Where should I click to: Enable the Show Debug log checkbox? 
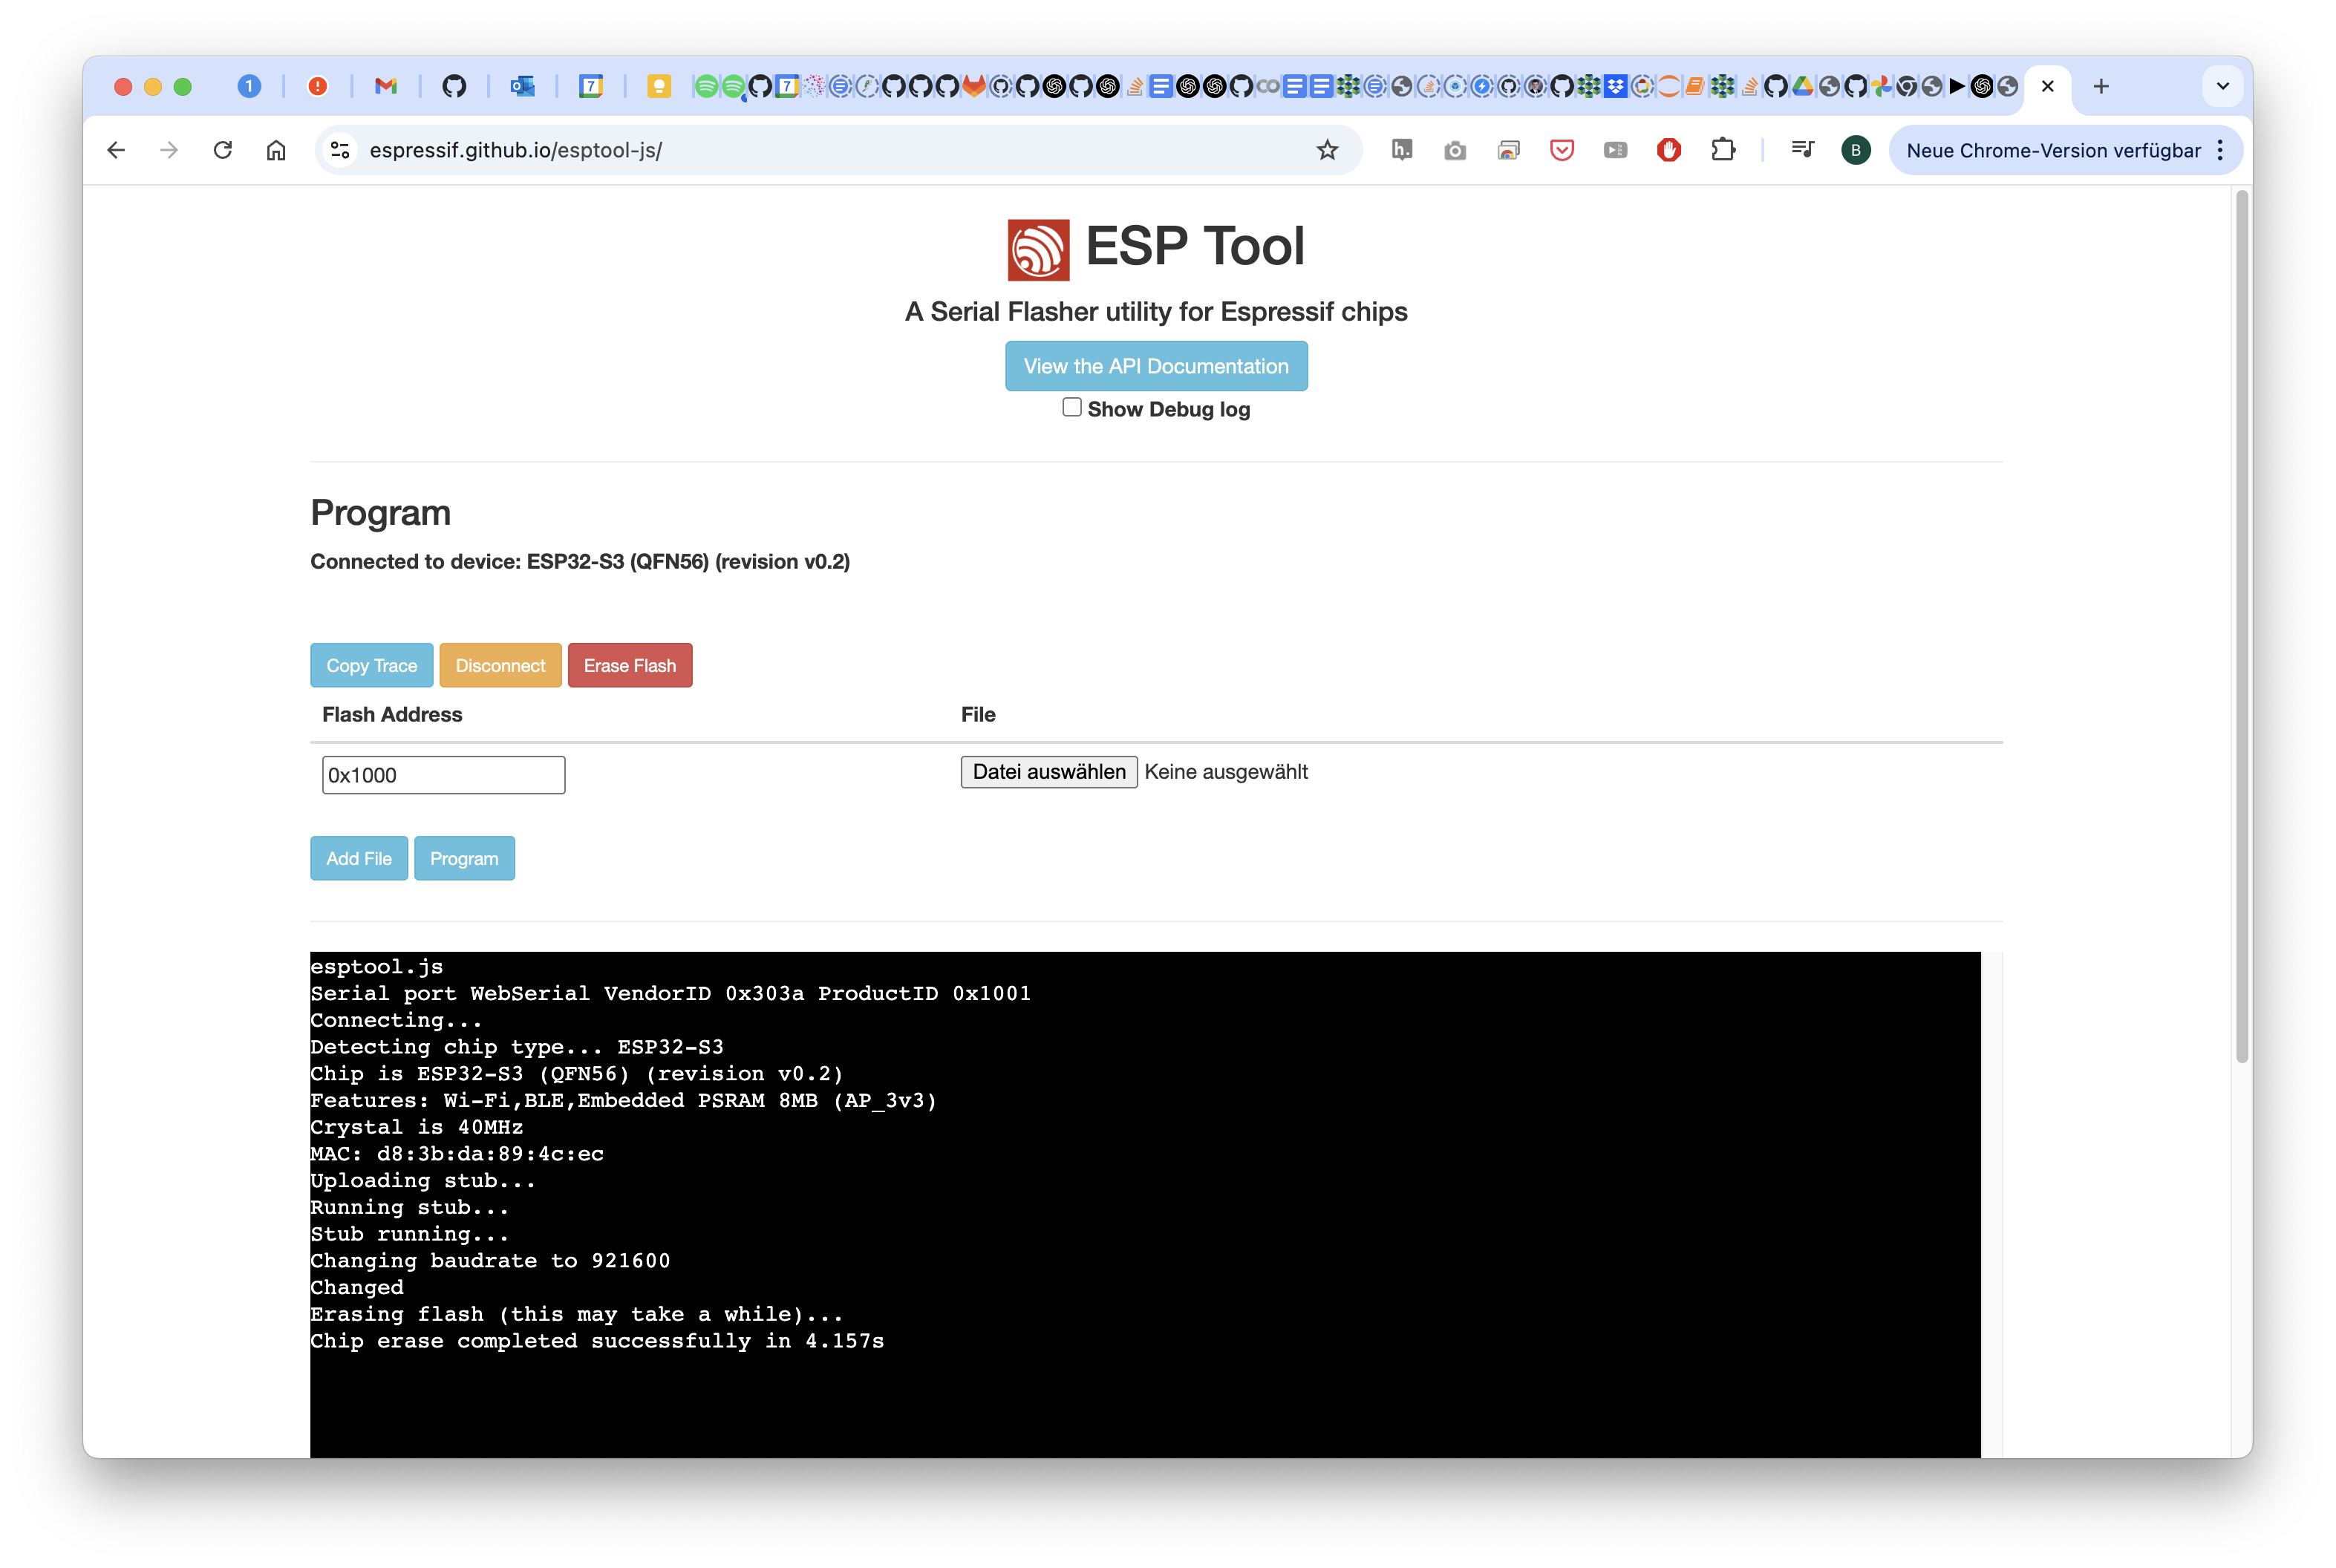click(1072, 407)
